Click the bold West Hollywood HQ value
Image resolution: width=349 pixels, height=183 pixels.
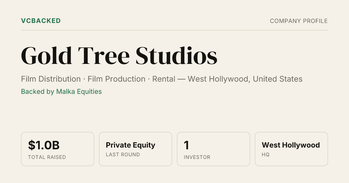pos(291,145)
